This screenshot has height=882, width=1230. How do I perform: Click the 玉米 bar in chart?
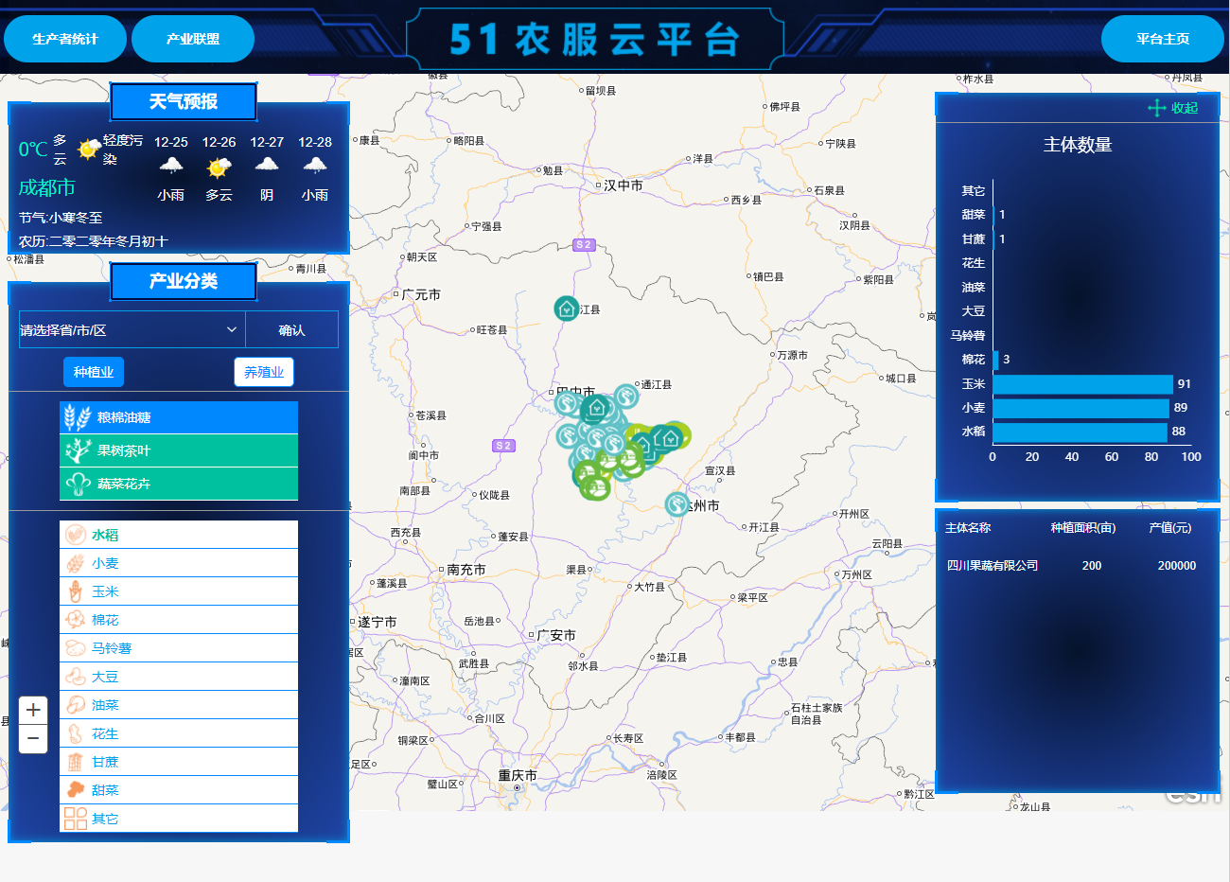[x=1082, y=384]
